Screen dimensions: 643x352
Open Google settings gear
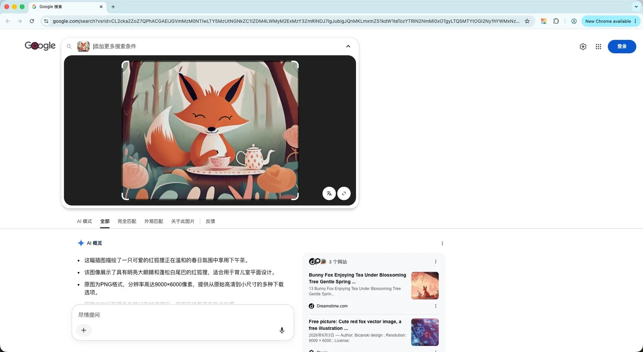(583, 46)
